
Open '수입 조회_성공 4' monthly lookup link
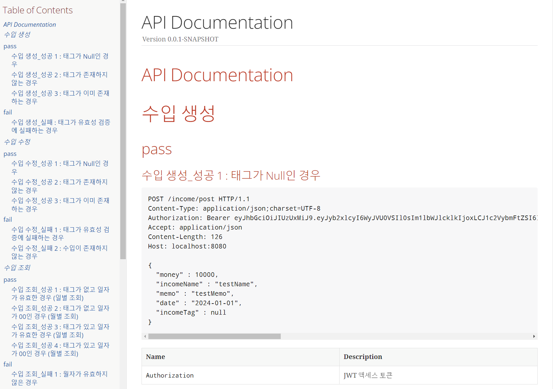(60, 350)
